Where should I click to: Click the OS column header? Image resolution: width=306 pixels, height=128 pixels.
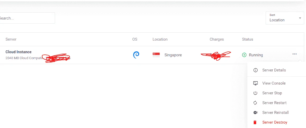point(135,39)
